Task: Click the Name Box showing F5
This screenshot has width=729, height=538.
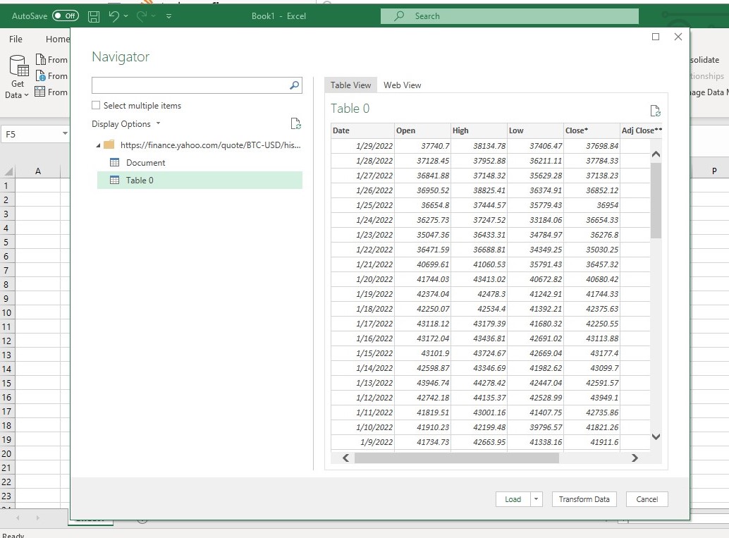Action: click(x=32, y=135)
